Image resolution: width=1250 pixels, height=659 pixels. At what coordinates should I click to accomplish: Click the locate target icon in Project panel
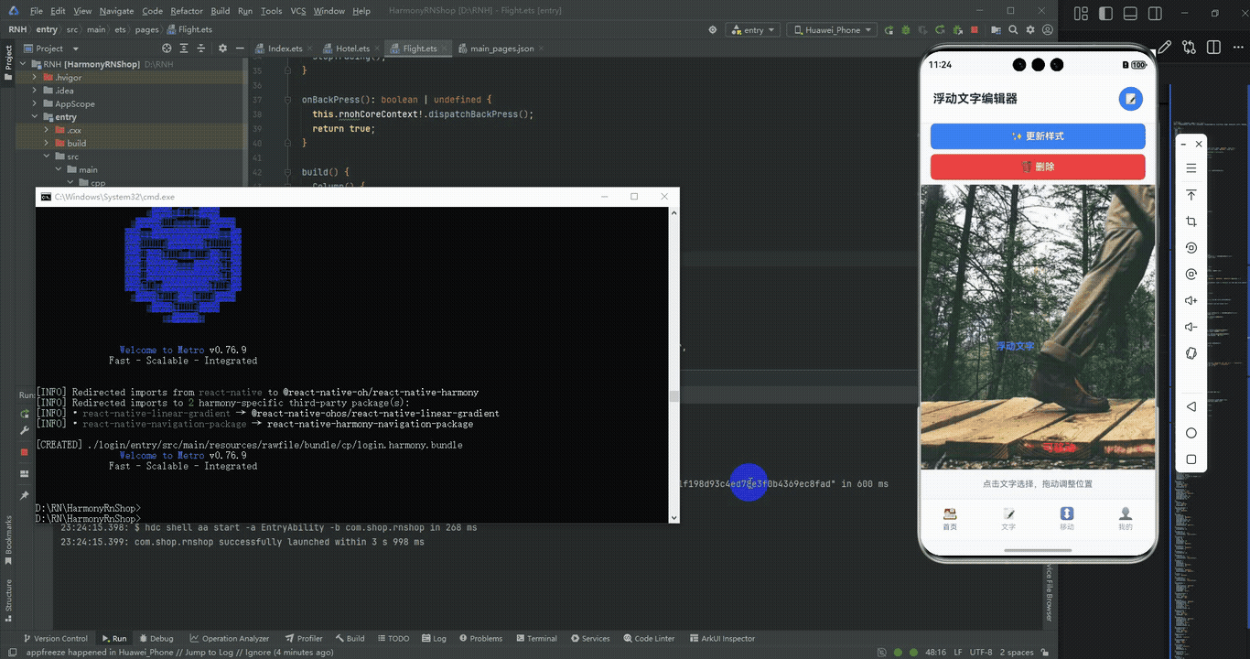click(x=167, y=49)
